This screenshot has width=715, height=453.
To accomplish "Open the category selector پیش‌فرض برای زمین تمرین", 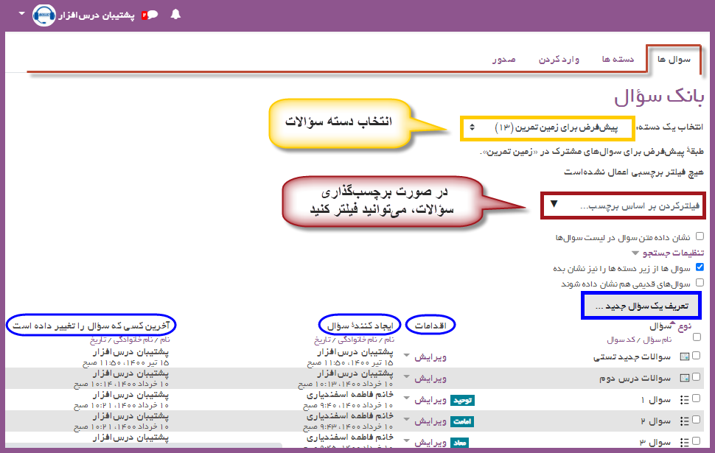I will click(547, 128).
